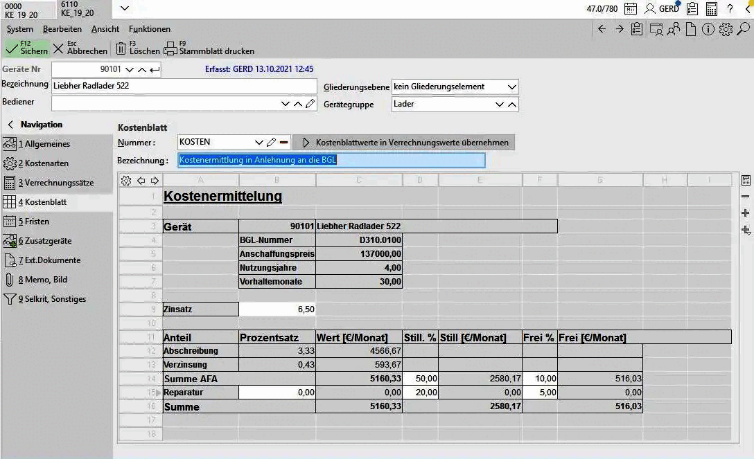Open the System menu

[x=19, y=29]
